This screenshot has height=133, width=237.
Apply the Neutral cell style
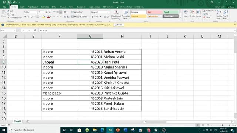point(138,16)
